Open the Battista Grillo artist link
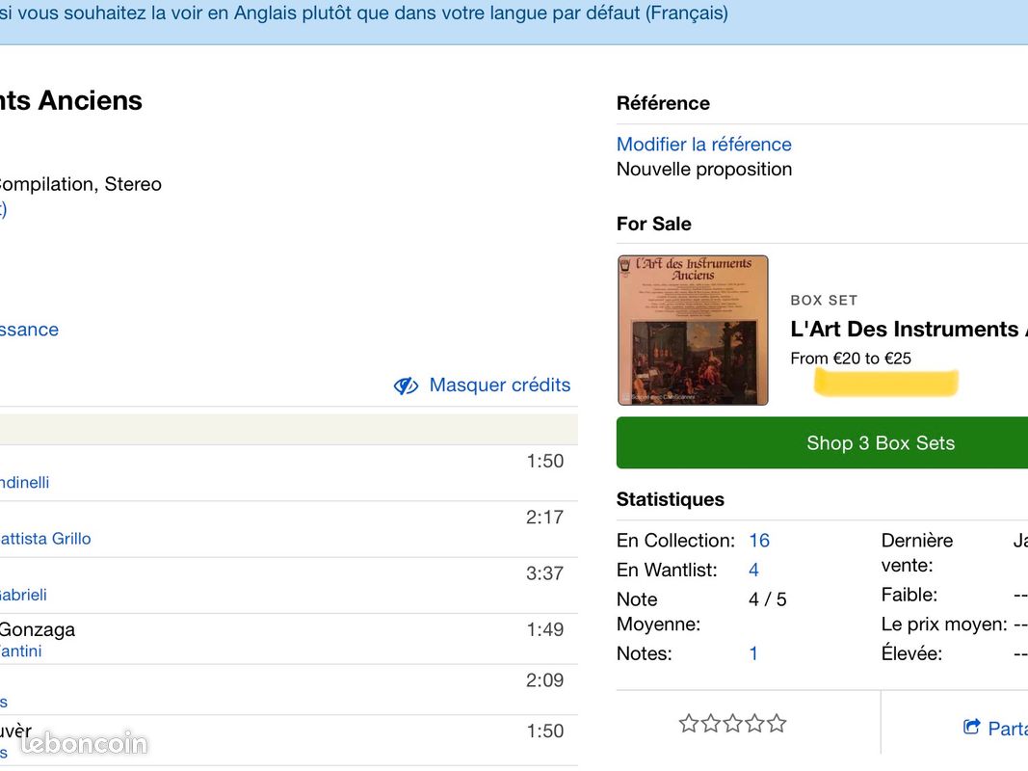Viewport: 1028px width, 771px height. pos(45,539)
